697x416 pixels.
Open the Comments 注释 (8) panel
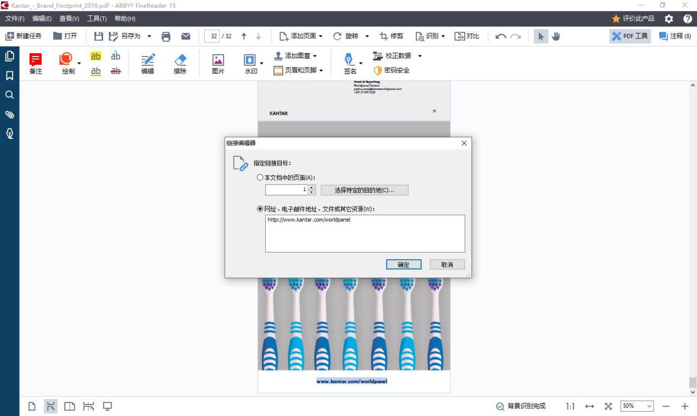[675, 36]
